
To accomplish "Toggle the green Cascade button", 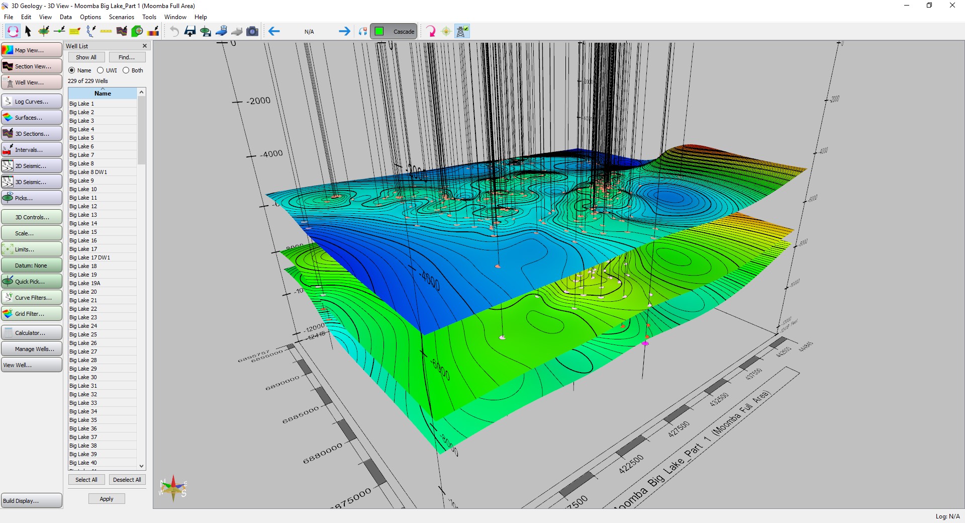I will coord(394,31).
